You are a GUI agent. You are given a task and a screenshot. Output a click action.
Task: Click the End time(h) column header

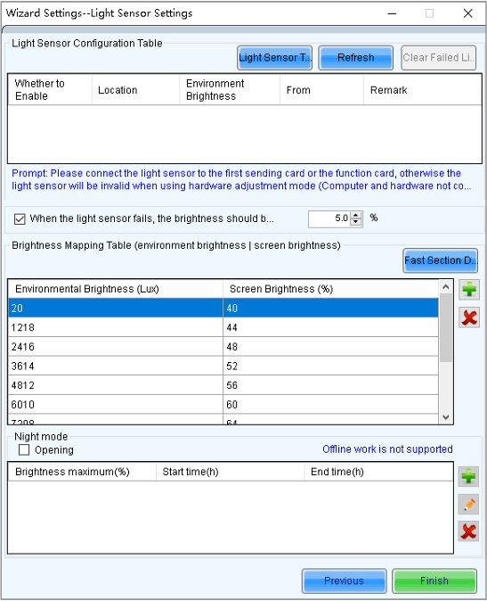pos(378,472)
